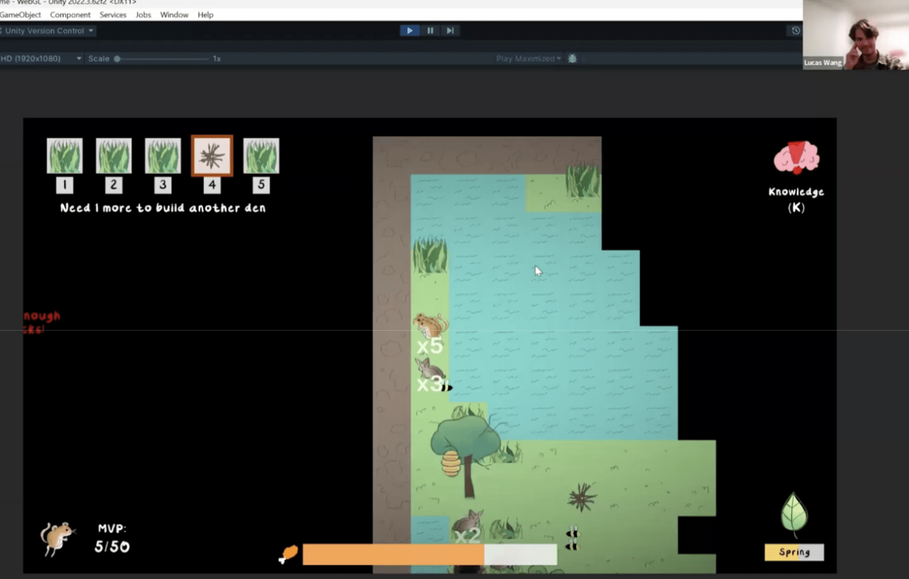Image resolution: width=909 pixels, height=579 pixels.
Task: Open the Unity Version Control dropdown
Action: pyautogui.click(x=49, y=31)
